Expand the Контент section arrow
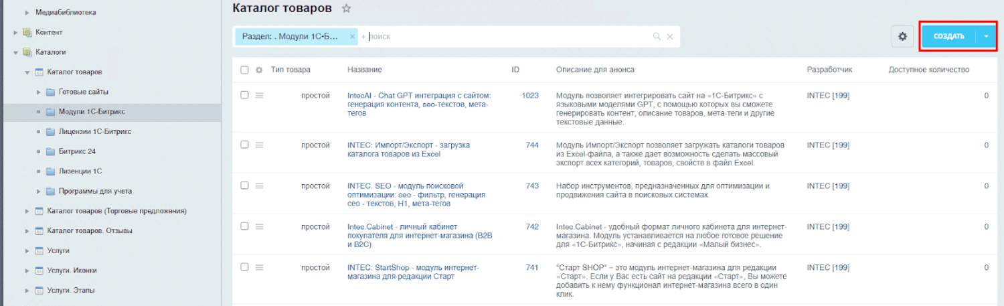1004x306 pixels. point(16,32)
